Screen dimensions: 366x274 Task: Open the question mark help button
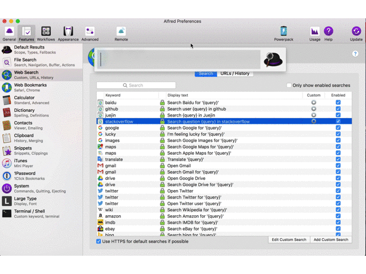tap(355, 54)
